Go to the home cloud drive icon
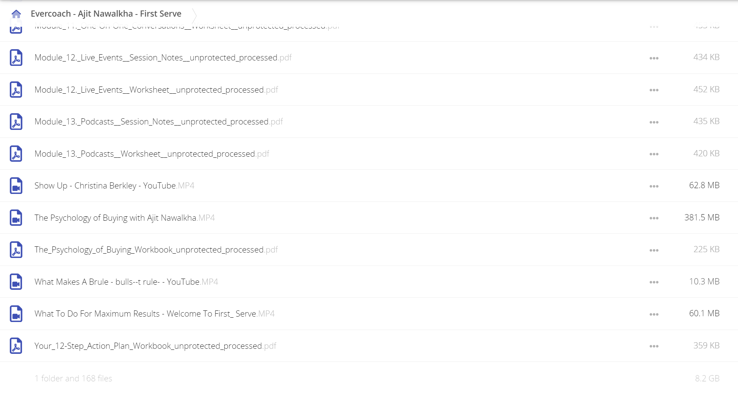 pyautogui.click(x=16, y=14)
